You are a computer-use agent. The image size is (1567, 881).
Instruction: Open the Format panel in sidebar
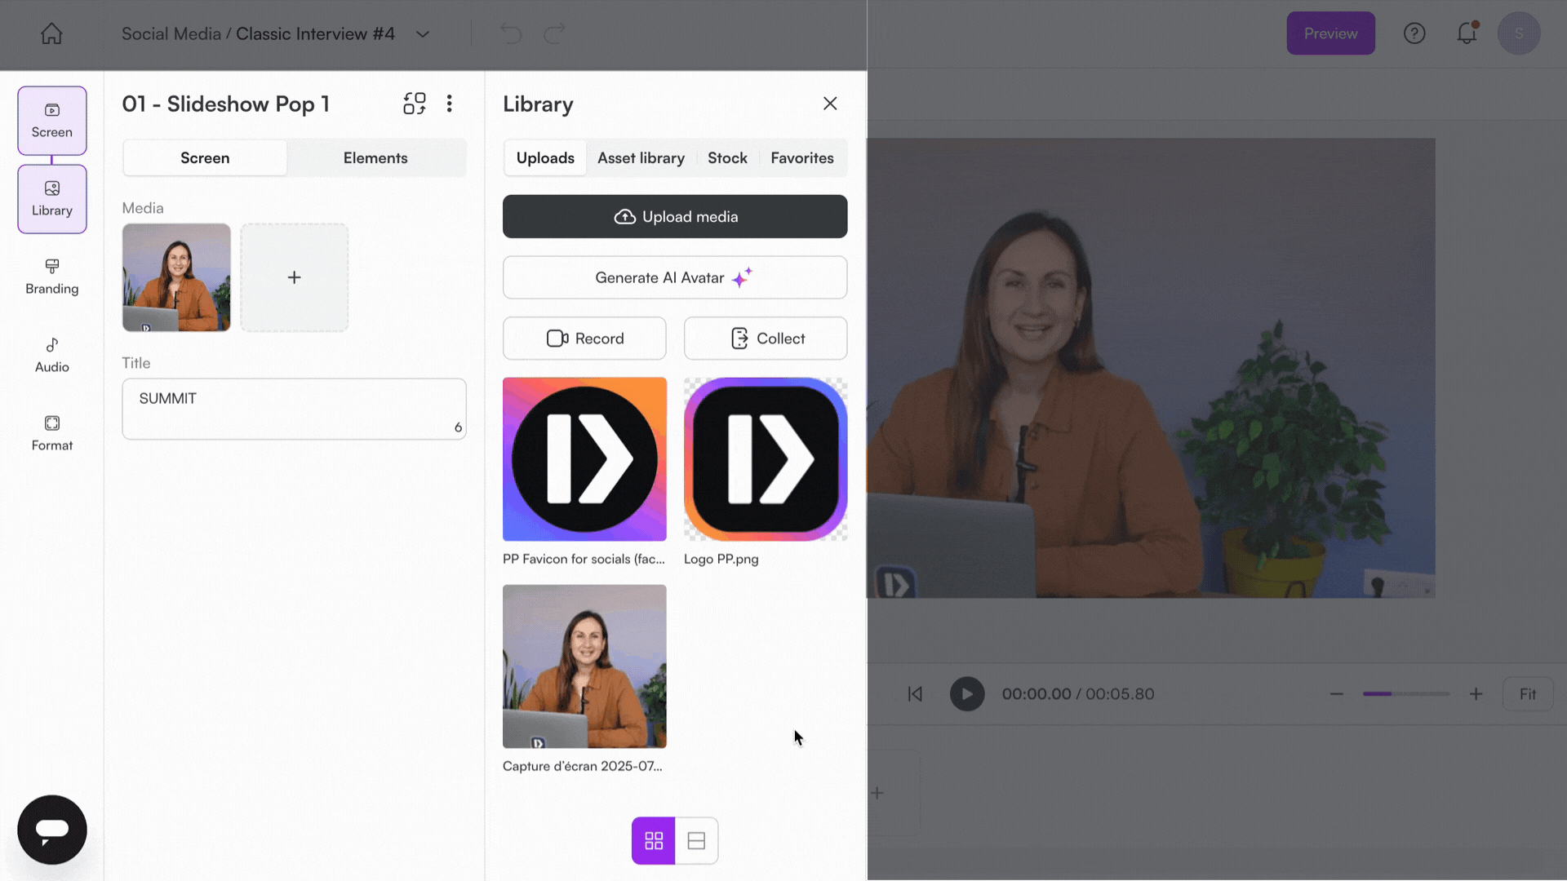coord(51,433)
